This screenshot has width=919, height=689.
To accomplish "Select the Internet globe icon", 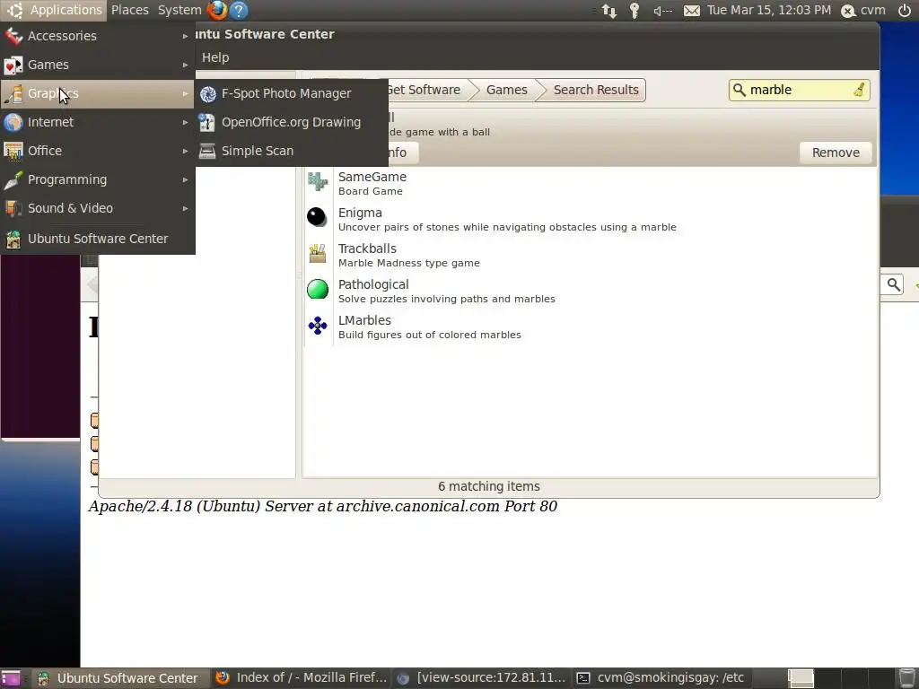I will [13, 122].
